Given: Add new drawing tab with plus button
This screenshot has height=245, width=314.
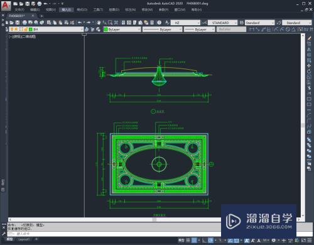Looking at the screenshot, I should (x=41, y=16).
